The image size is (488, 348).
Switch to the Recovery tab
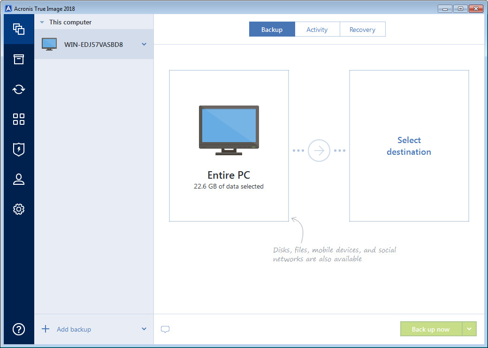tap(362, 30)
